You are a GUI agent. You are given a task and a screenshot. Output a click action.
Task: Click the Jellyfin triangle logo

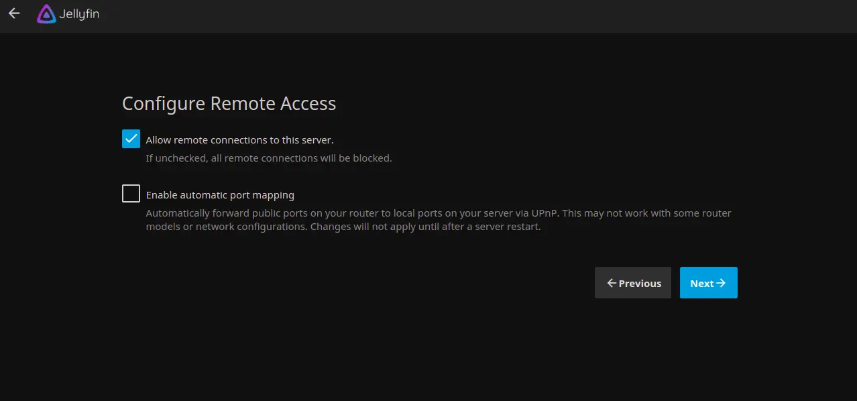pyautogui.click(x=46, y=14)
